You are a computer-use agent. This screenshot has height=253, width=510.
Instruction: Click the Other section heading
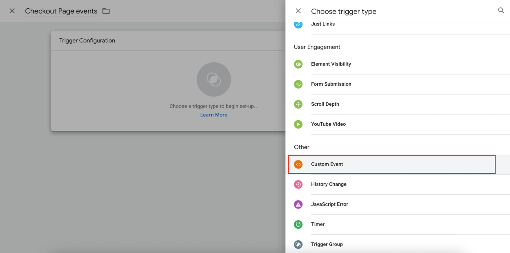click(302, 147)
